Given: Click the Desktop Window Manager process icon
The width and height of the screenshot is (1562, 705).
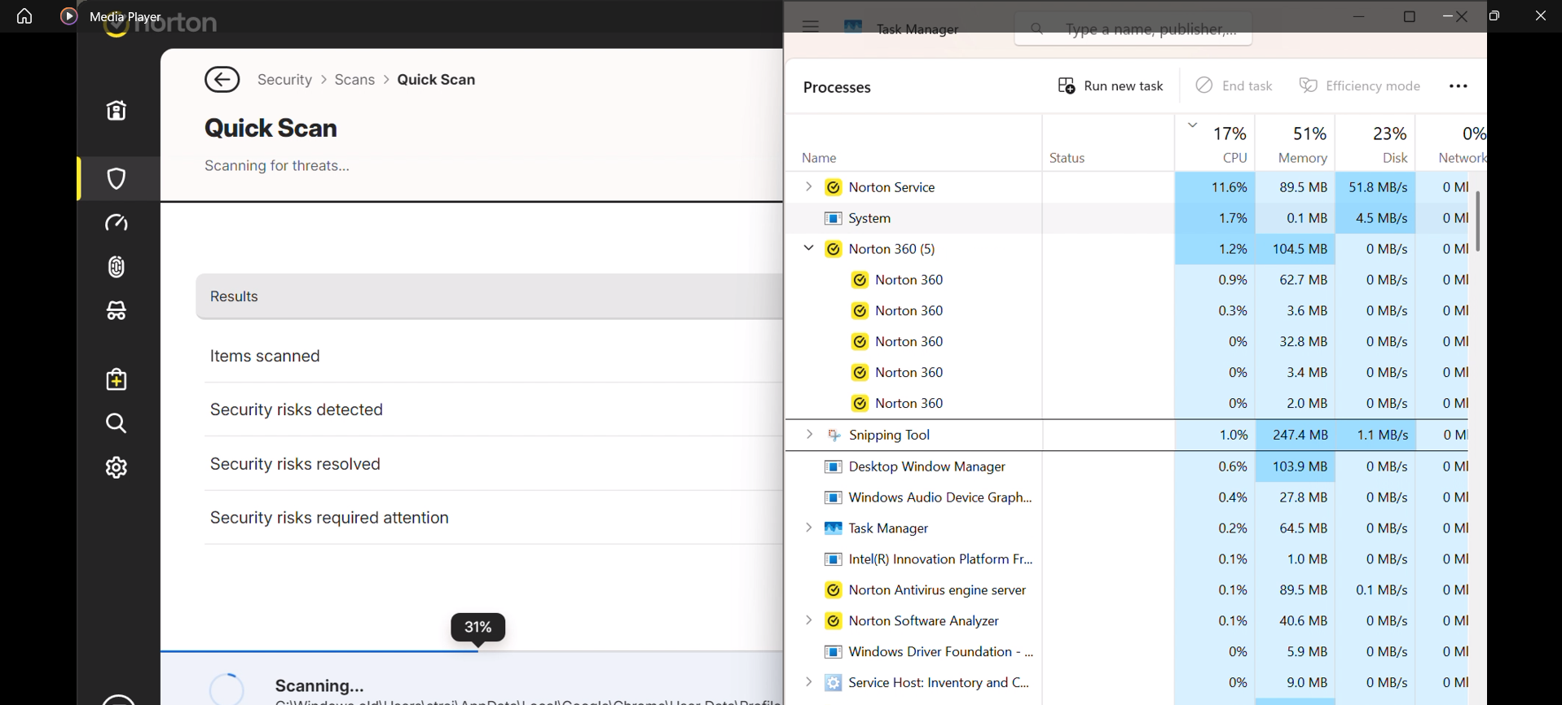Looking at the screenshot, I should coord(833,466).
